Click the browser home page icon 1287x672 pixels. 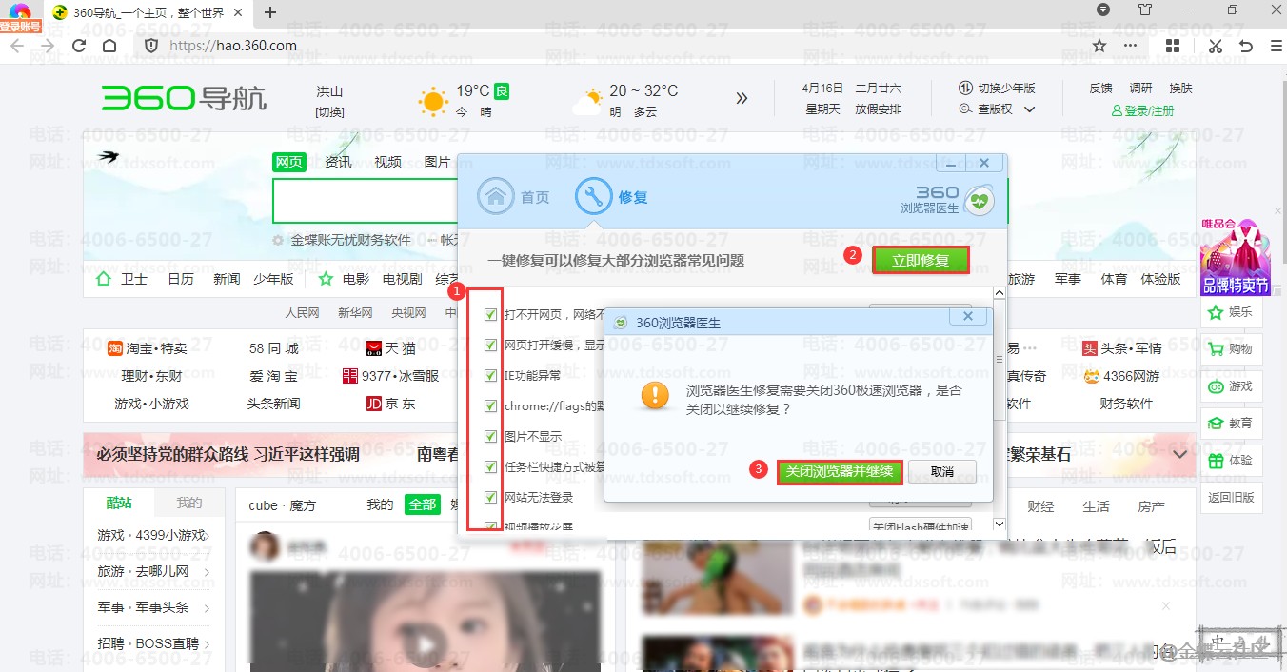pos(109,46)
